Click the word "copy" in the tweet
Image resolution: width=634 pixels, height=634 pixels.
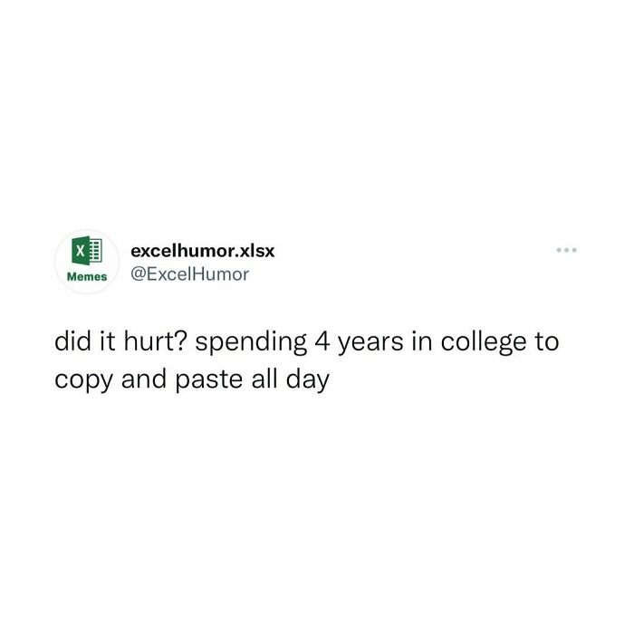click(x=83, y=381)
